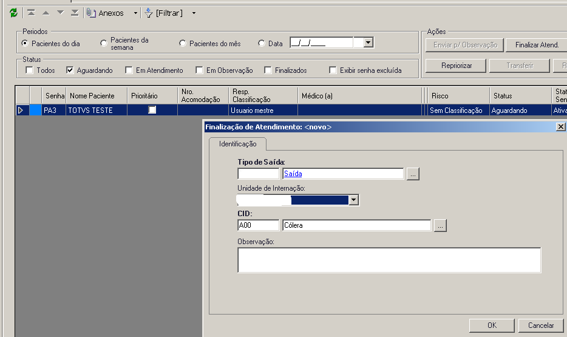The height and width of the screenshot is (337, 567).
Task: Open the Saída hyperlink
Action: click(x=293, y=174)
